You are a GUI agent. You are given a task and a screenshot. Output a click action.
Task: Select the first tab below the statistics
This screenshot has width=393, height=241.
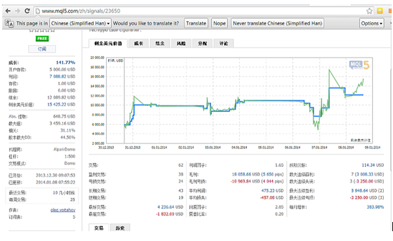pos(99,228)
